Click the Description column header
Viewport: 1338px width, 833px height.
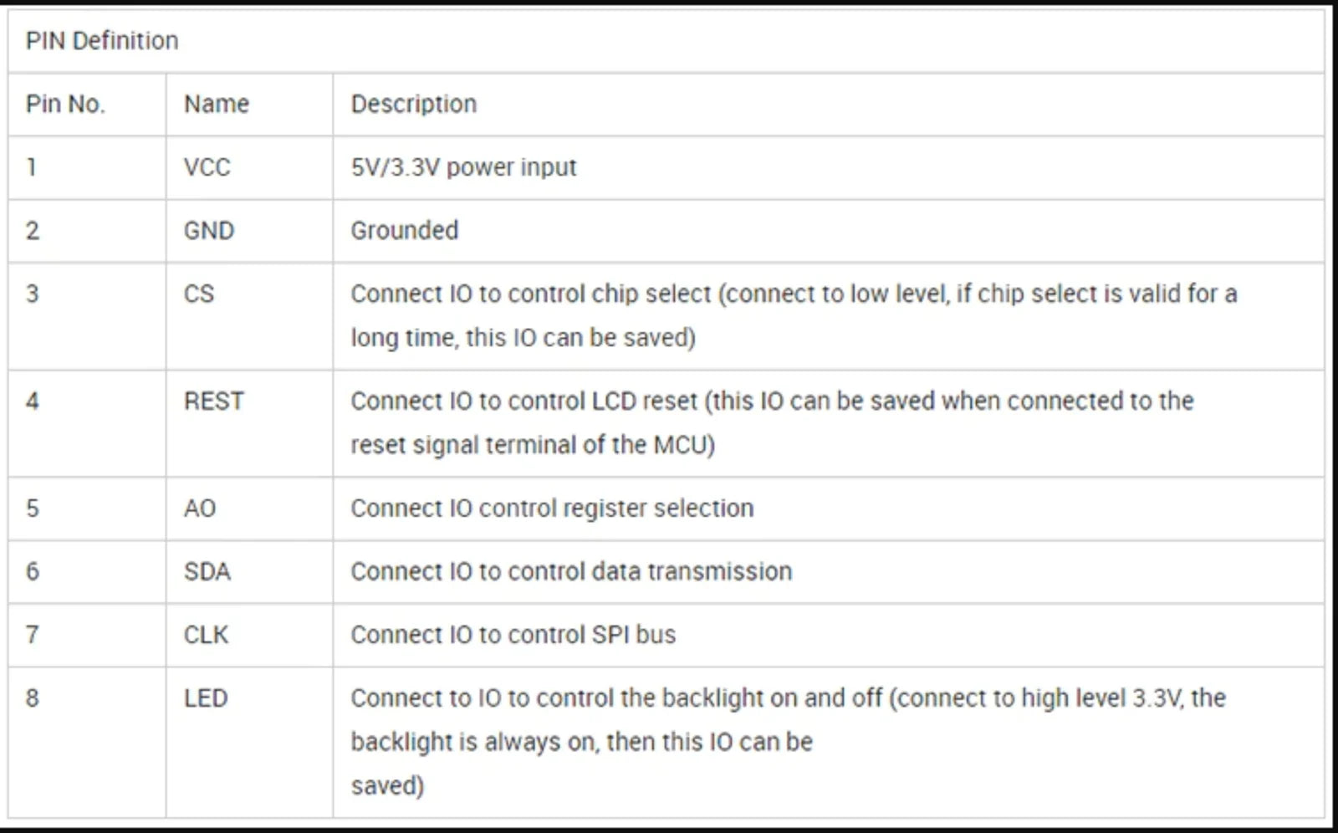tap(414, 104)
